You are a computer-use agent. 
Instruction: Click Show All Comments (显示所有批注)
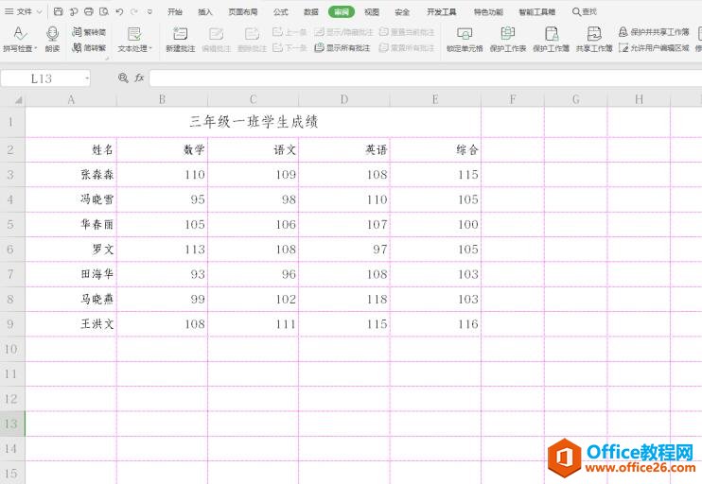[342, 47]
